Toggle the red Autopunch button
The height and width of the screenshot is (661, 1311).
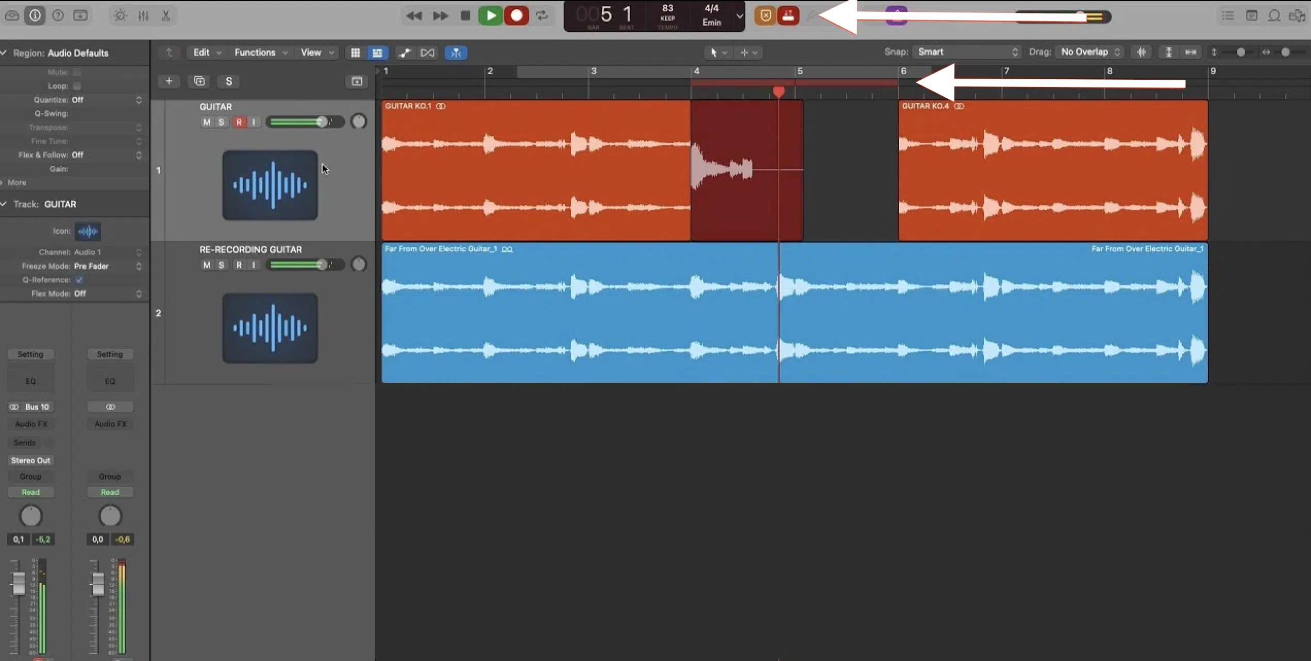pyautogui.click(x=788, y=16)
